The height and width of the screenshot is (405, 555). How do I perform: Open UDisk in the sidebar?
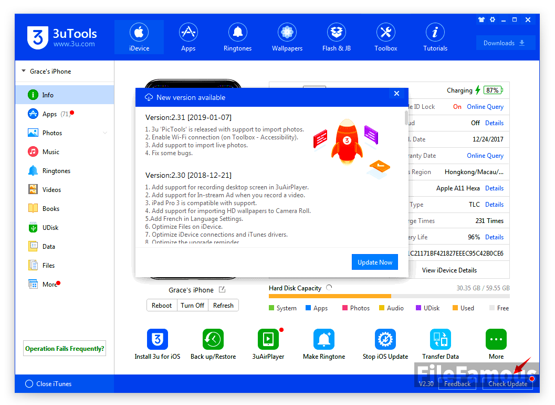pos(65,227)
